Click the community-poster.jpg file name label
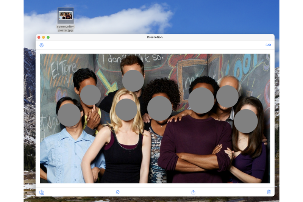Viewport: 303px width, 202px height. pyautogui.click(x=66, y=28)
